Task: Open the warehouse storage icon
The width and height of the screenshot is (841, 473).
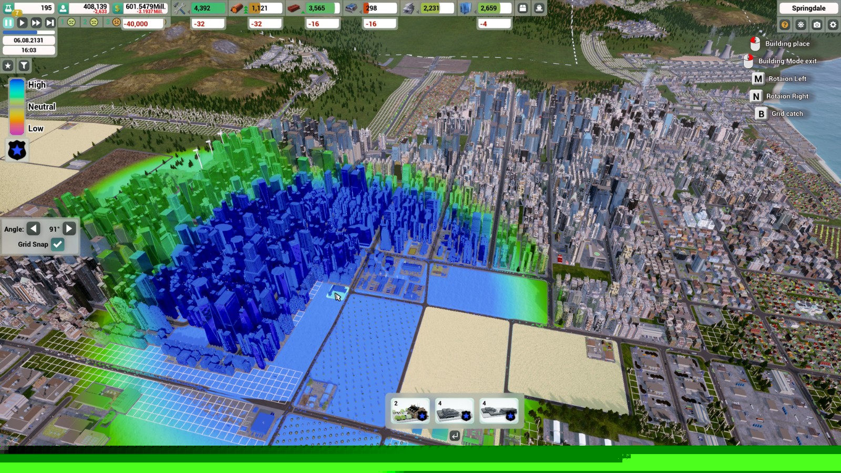Action: (522, 8)
